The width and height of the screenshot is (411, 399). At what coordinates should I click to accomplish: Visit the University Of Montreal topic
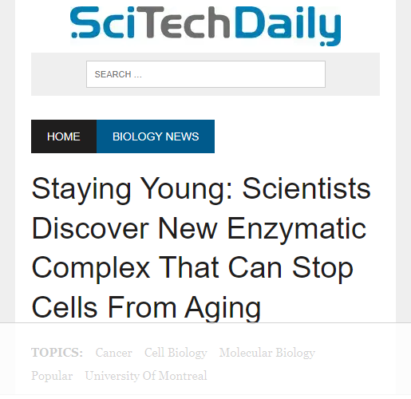point(146,376)
